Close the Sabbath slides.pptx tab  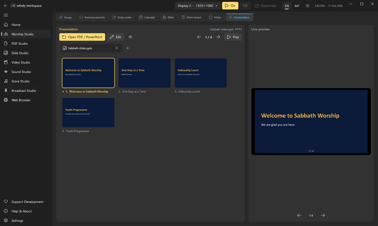117,48
